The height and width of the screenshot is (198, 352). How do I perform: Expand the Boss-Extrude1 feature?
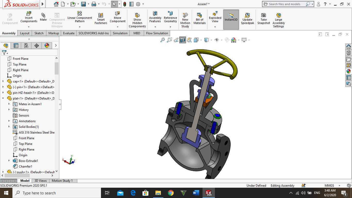pos(9,161)
